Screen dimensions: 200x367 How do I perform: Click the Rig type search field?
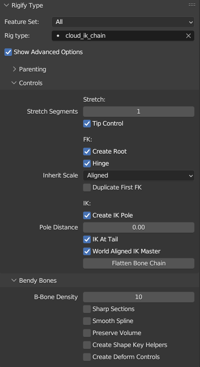(123, 36)
